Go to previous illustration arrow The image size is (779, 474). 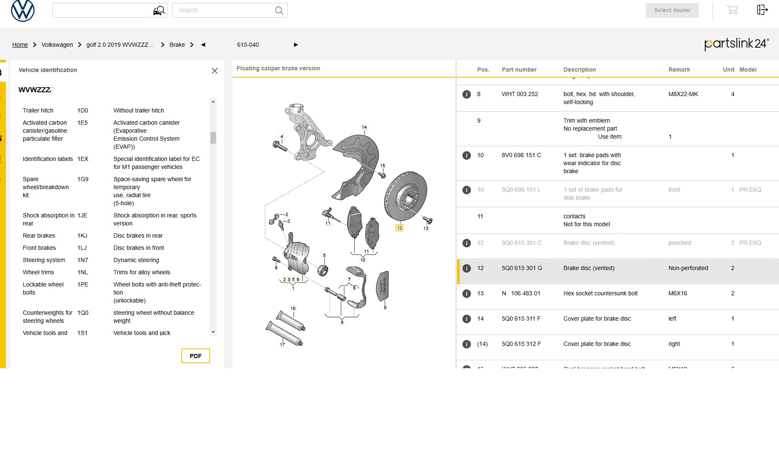pos(203,45)
